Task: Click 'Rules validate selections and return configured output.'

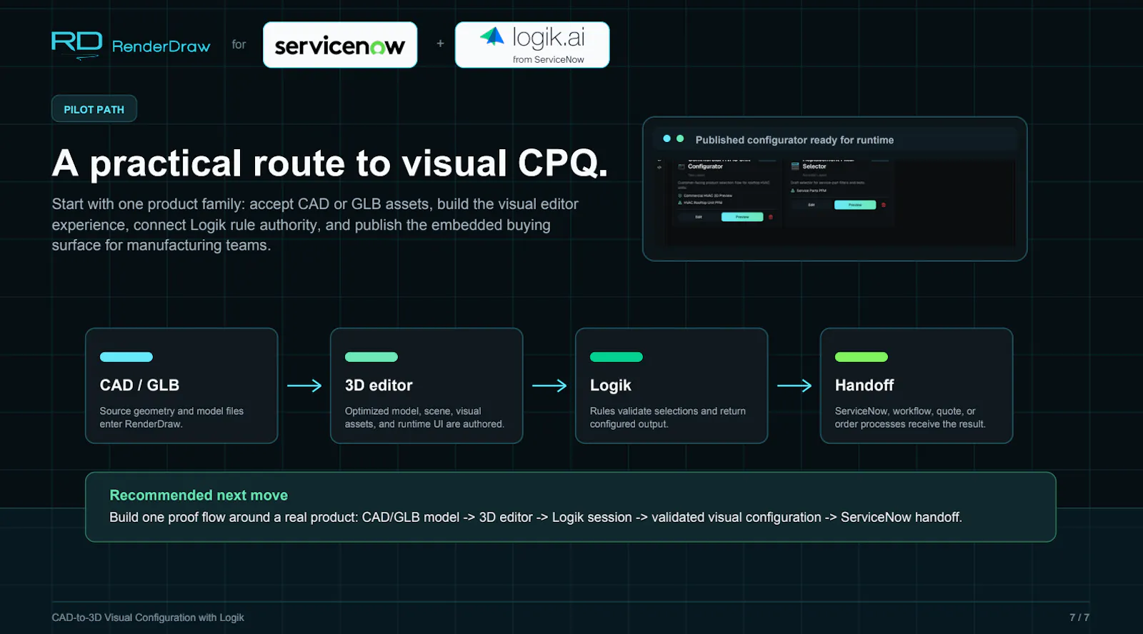Action: 668,418
